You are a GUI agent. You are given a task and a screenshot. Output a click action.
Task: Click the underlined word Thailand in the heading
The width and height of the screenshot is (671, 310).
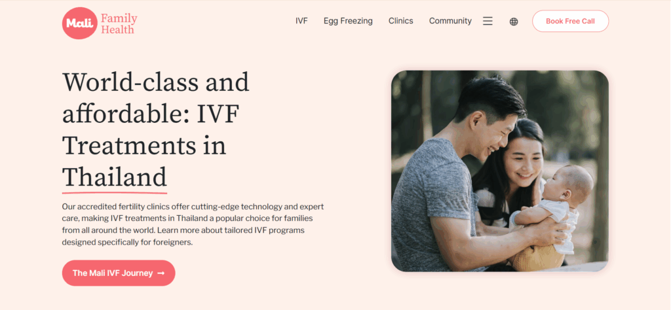[x=115, y=177]
